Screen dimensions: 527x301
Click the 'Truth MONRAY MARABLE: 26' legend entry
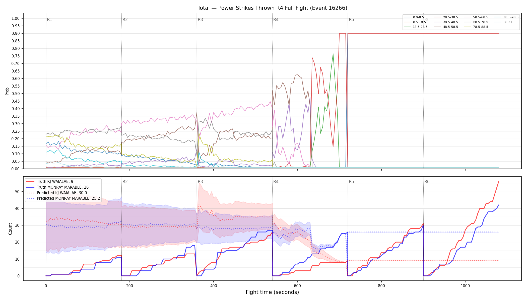[x=57, y=187]
